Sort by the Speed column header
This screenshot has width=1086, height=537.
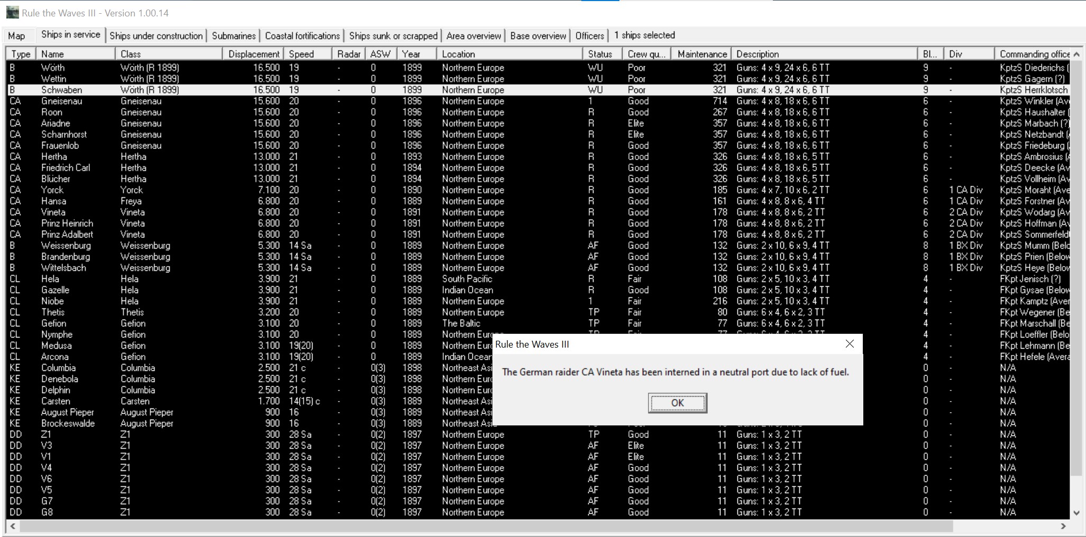tap(308, 54)
